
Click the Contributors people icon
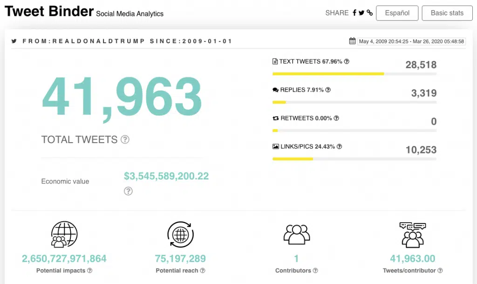click(297, 234)
